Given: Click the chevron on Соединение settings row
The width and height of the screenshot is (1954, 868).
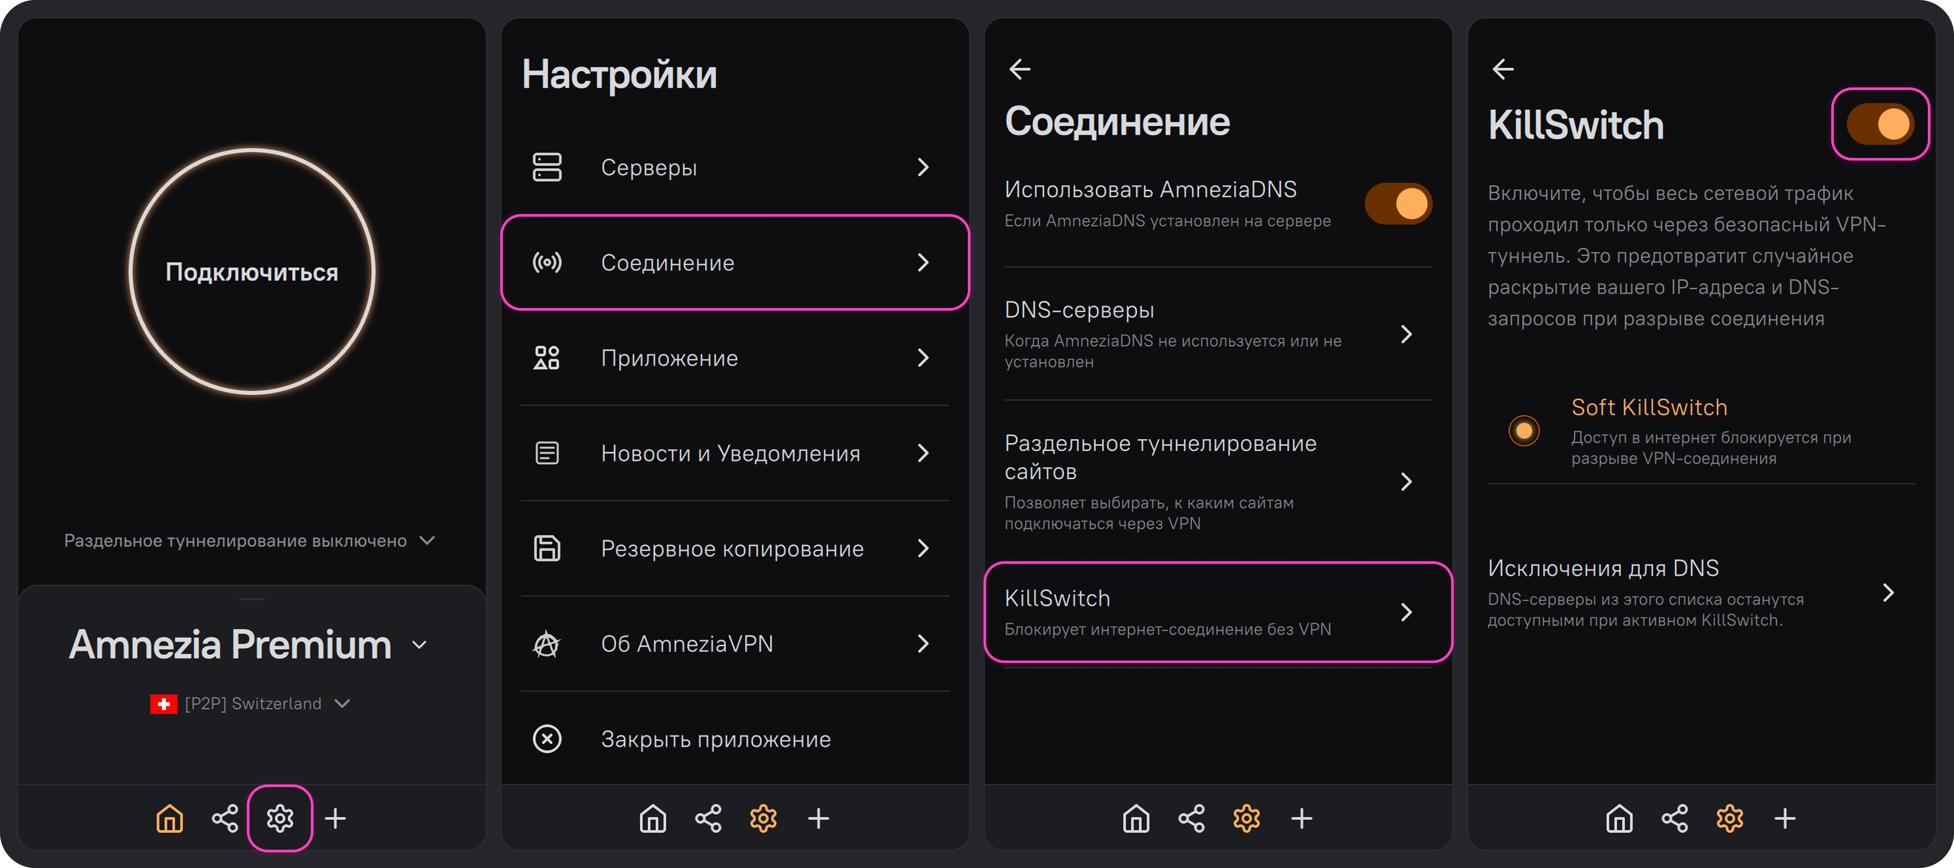Looking at the screenshot, I should (923, 262).
